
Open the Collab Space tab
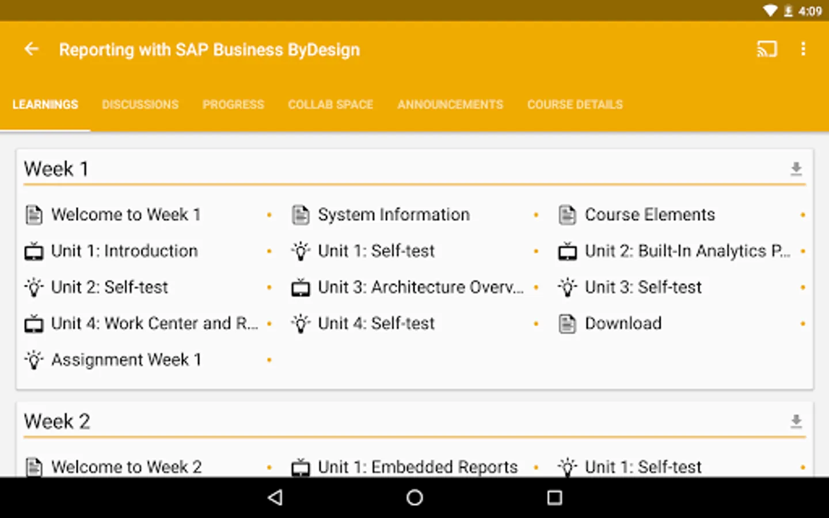pos(330,105)
